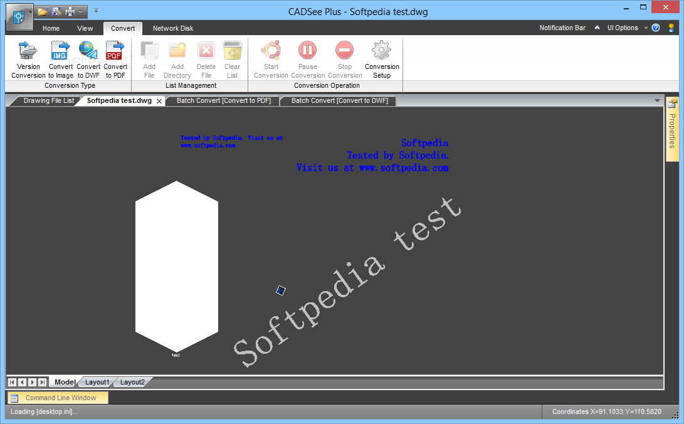
Task: Switch to the View ribbon tab
Action: (x=85, y=28)
